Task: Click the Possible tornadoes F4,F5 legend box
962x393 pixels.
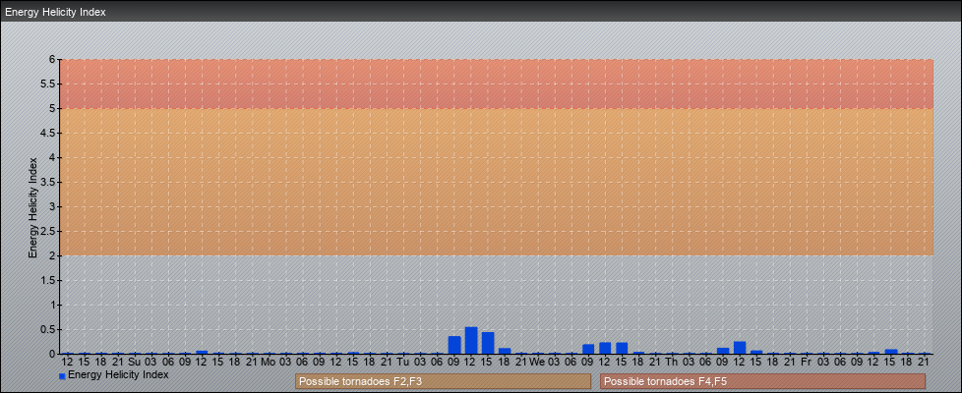Action: click(762, 381)
